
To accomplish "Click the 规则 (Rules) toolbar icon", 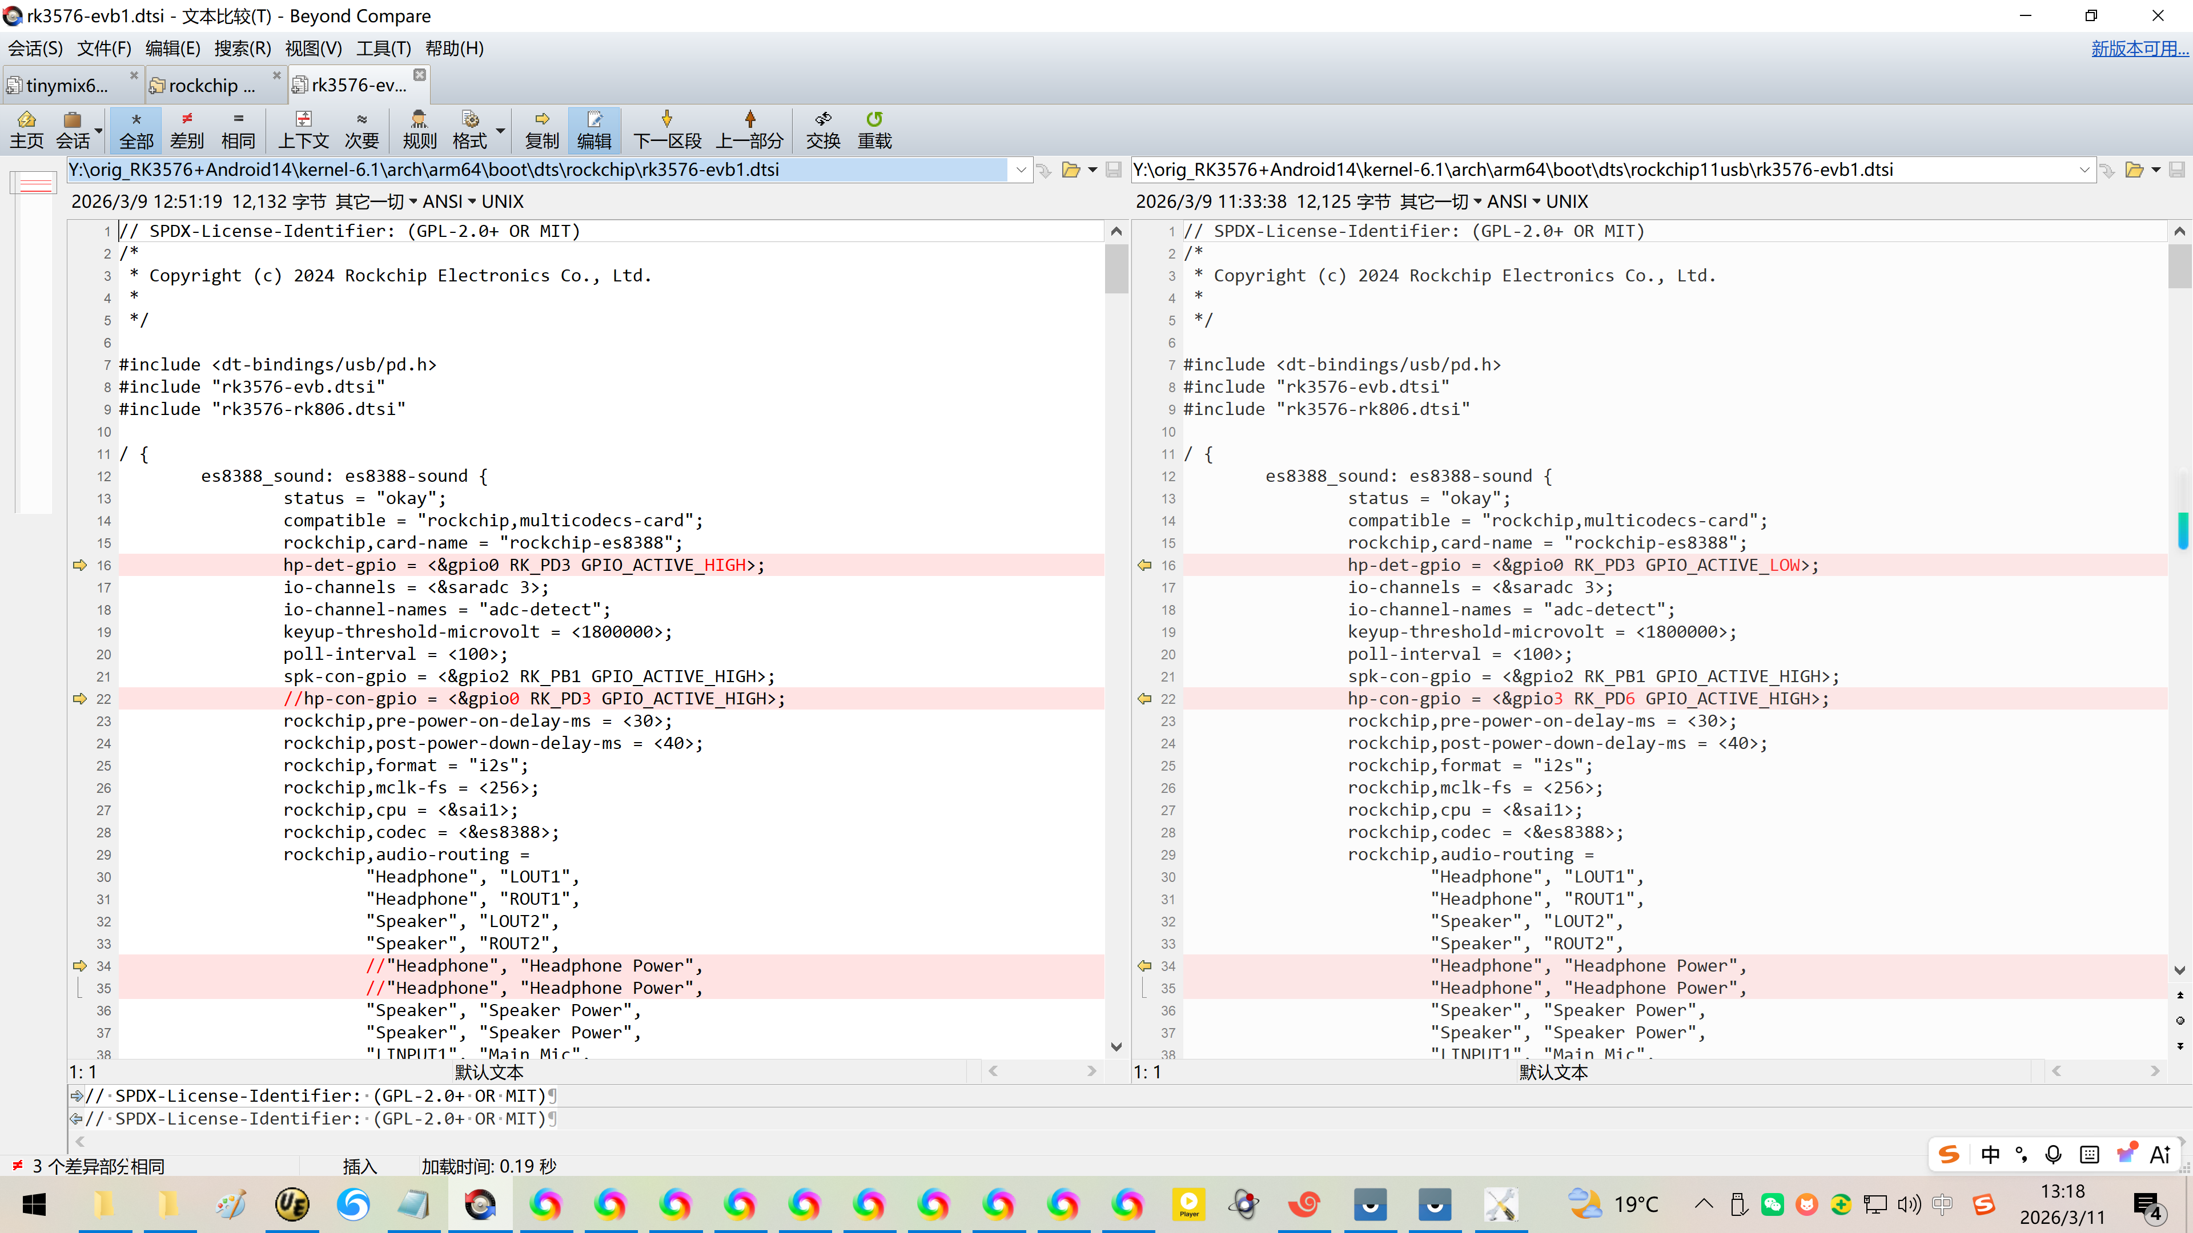I will point(419,130).
